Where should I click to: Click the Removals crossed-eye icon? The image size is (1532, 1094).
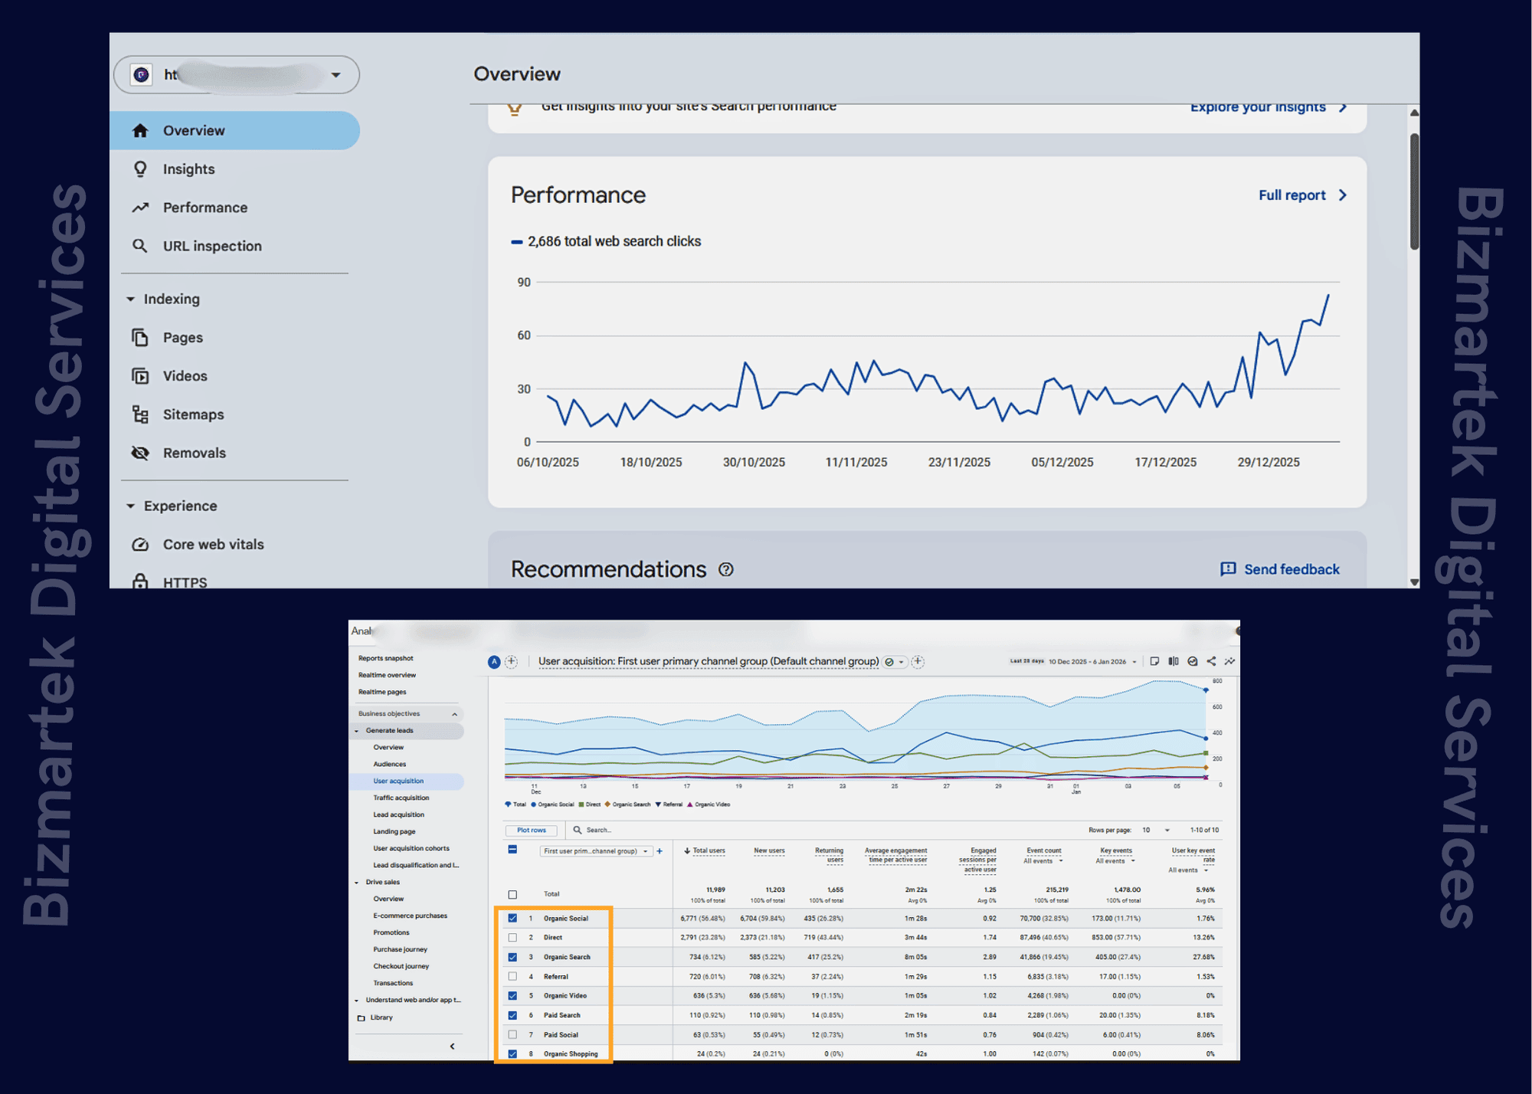tap(140, 452)
